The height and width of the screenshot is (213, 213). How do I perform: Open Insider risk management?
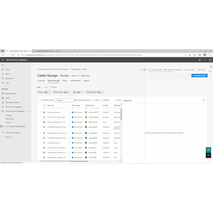pos(14,107)
